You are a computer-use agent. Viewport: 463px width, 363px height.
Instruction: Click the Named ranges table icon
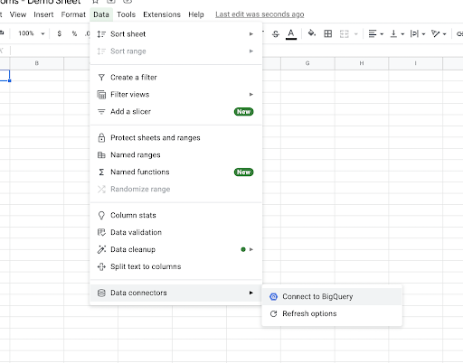(101, 154)
